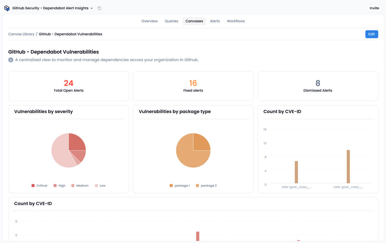386x243 pixels.
Task: Click the 16 Fixed alerts value
Action: click(x=193, y=83)
